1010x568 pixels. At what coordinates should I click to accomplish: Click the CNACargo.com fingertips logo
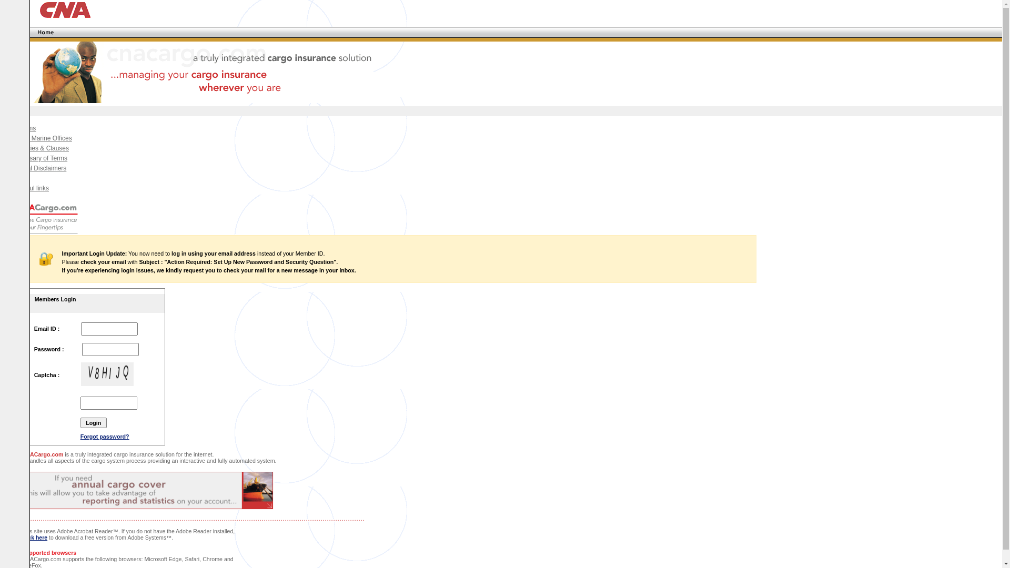click(x=53, y=218)
